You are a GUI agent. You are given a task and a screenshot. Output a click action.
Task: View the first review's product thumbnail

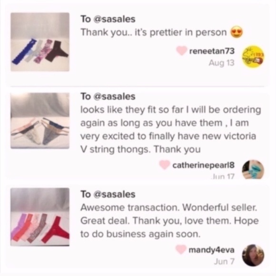(x=40, y=42)
